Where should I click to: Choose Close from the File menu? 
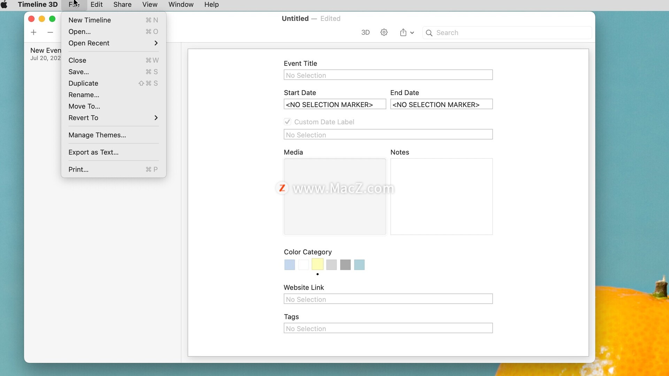pos(113,60)
